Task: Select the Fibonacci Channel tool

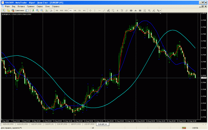Action: pos(145,10)
